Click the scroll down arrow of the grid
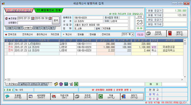 pos(185,77)
